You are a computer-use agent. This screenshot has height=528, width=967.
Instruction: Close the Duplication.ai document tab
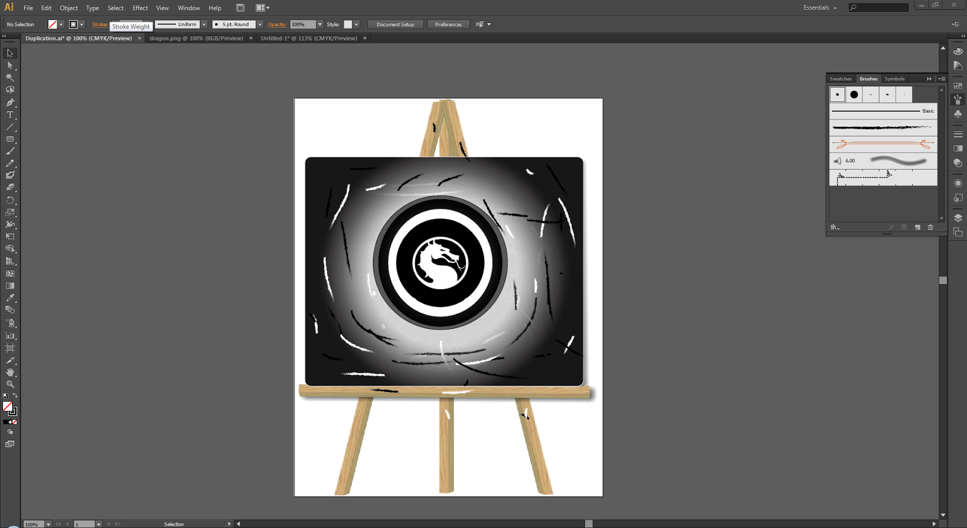coord(139,38)
